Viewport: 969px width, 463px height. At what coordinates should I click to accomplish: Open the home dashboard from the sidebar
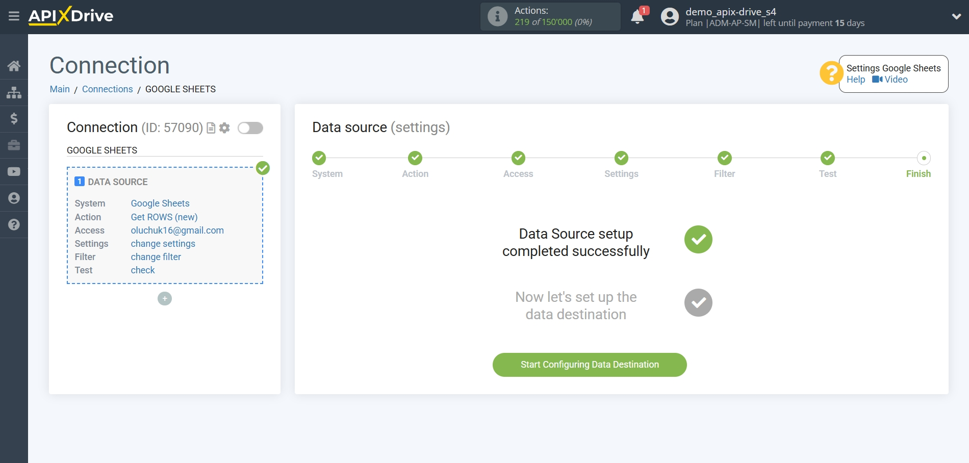tap(14, 65)
